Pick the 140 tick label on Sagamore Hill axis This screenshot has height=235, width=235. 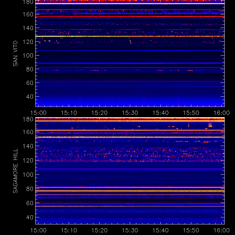(28, 146)
